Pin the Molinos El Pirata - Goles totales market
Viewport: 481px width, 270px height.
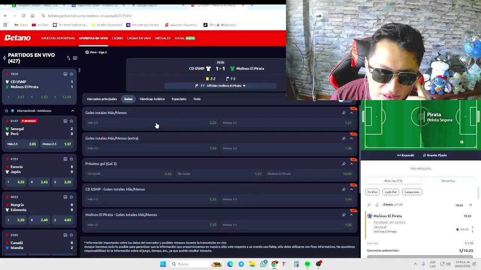pos(344,215)
